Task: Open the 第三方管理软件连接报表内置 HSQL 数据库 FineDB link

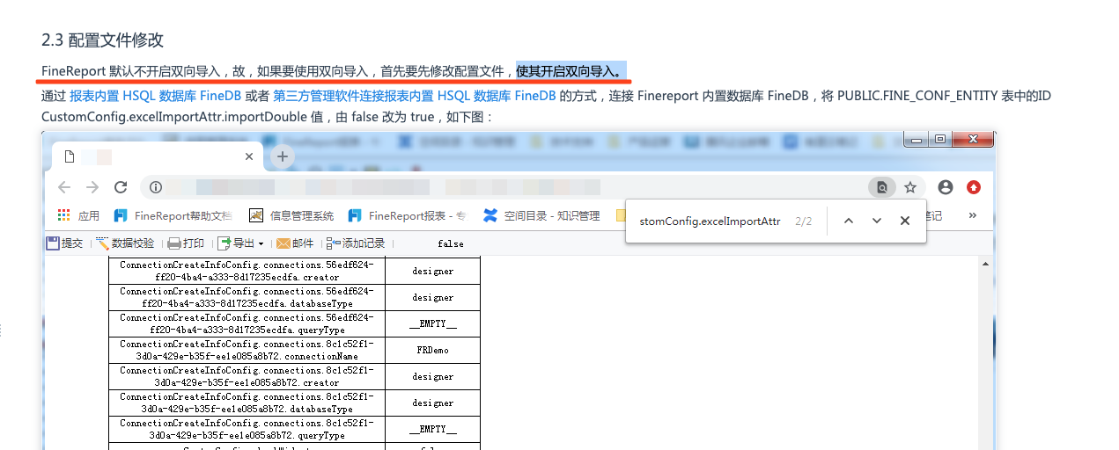Action: click(x=414, y=96)
